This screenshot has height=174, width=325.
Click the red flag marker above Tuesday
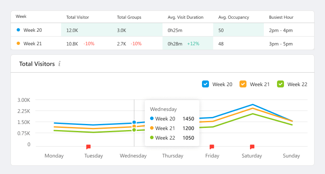coord(88,147)
